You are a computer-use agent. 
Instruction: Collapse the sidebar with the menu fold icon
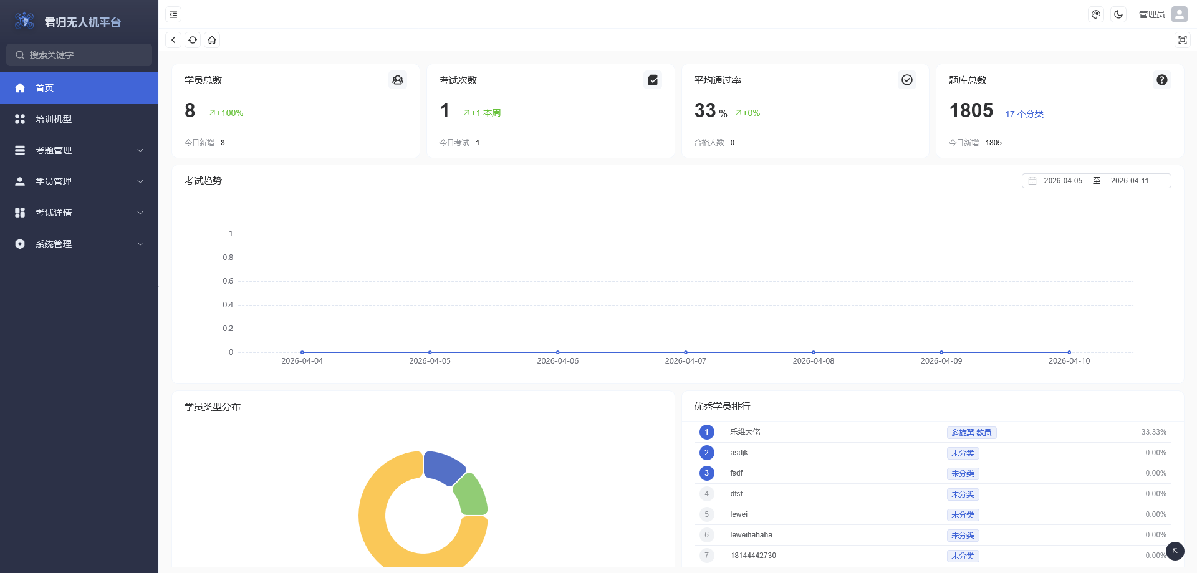pos(173,14)
